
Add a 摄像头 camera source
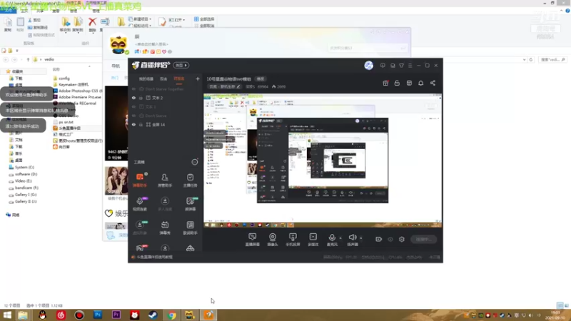pos(273,240)
